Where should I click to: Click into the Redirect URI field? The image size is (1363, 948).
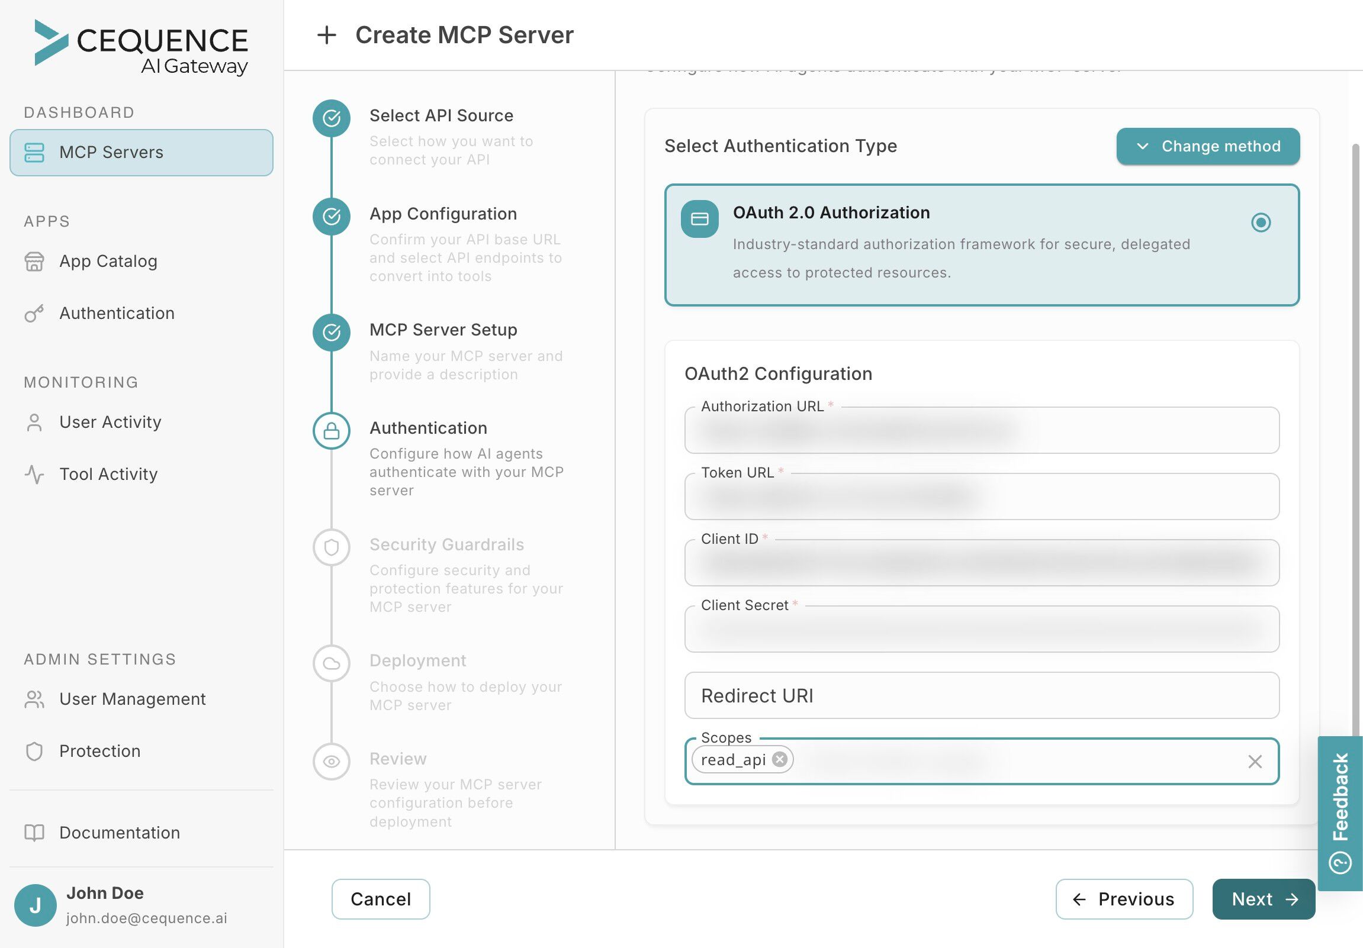981,695
